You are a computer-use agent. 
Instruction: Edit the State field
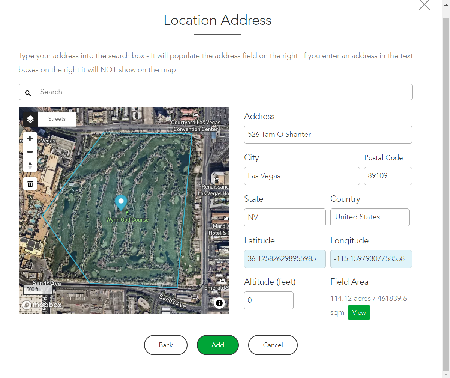pos(285,217)
